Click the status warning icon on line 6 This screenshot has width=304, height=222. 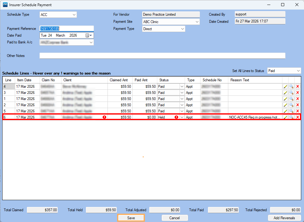(x=176, y=117)
